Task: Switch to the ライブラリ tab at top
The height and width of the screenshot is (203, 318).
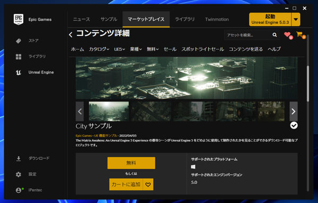Action: (185, 20)
